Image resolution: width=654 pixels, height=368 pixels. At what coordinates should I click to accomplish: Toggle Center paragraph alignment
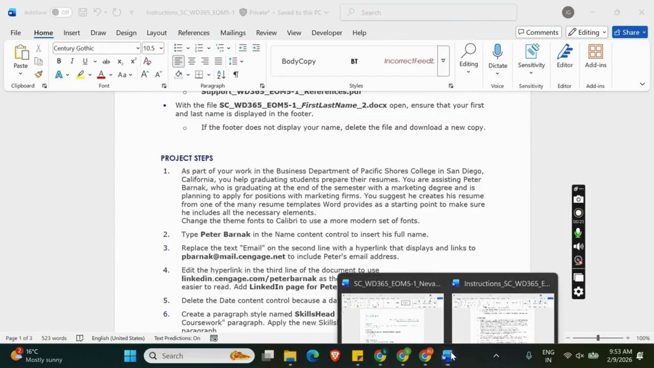pyautogui.click(x=192, y=61)
